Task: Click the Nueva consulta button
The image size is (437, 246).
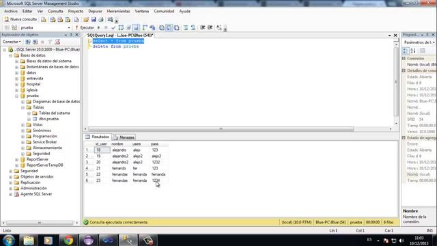Action: tap(20, 19)
